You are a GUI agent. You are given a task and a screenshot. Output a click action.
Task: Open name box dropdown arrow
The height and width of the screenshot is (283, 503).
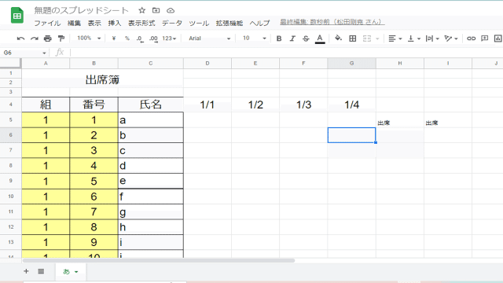[x=44, y=53]
